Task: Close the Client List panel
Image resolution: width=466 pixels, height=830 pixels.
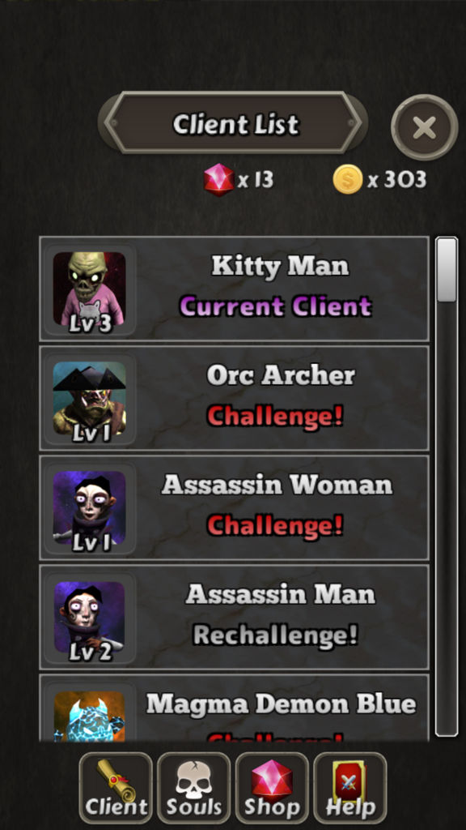Action: (424, 127)
